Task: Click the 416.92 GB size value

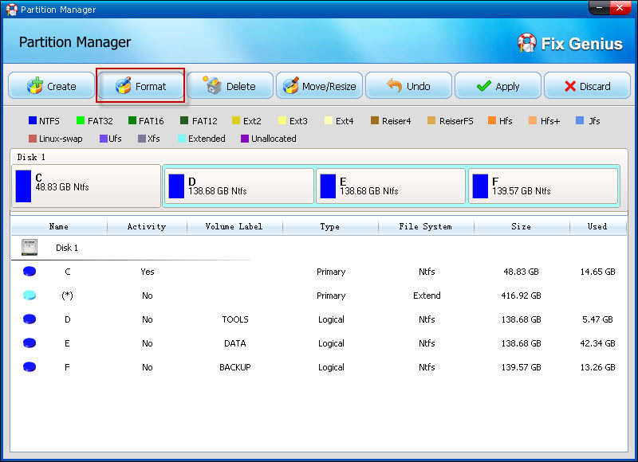Action: [522, 296]
